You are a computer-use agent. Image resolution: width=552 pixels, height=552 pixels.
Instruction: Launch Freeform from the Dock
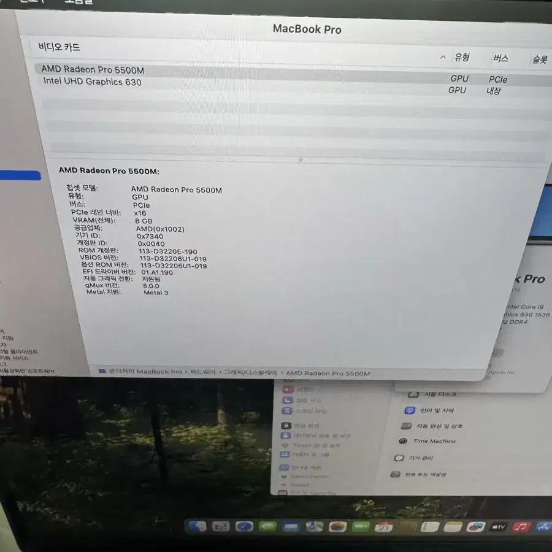coord(475,527)
